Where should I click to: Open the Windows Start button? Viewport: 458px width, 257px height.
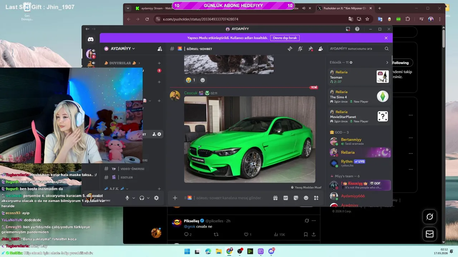[x=187, y=251]
